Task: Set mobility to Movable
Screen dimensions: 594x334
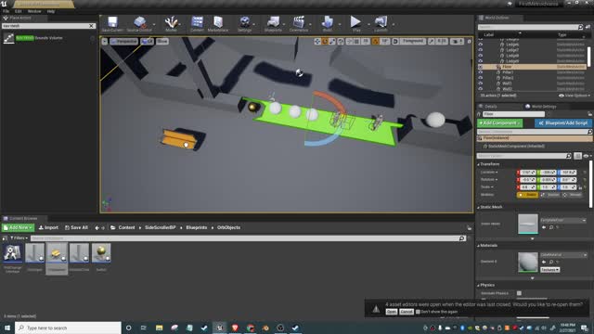Action: tap(573, 195)
